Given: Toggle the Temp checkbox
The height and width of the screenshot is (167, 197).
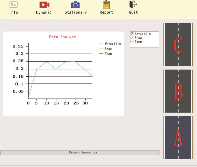Looking at the screenshot, I should pos(132,41).
